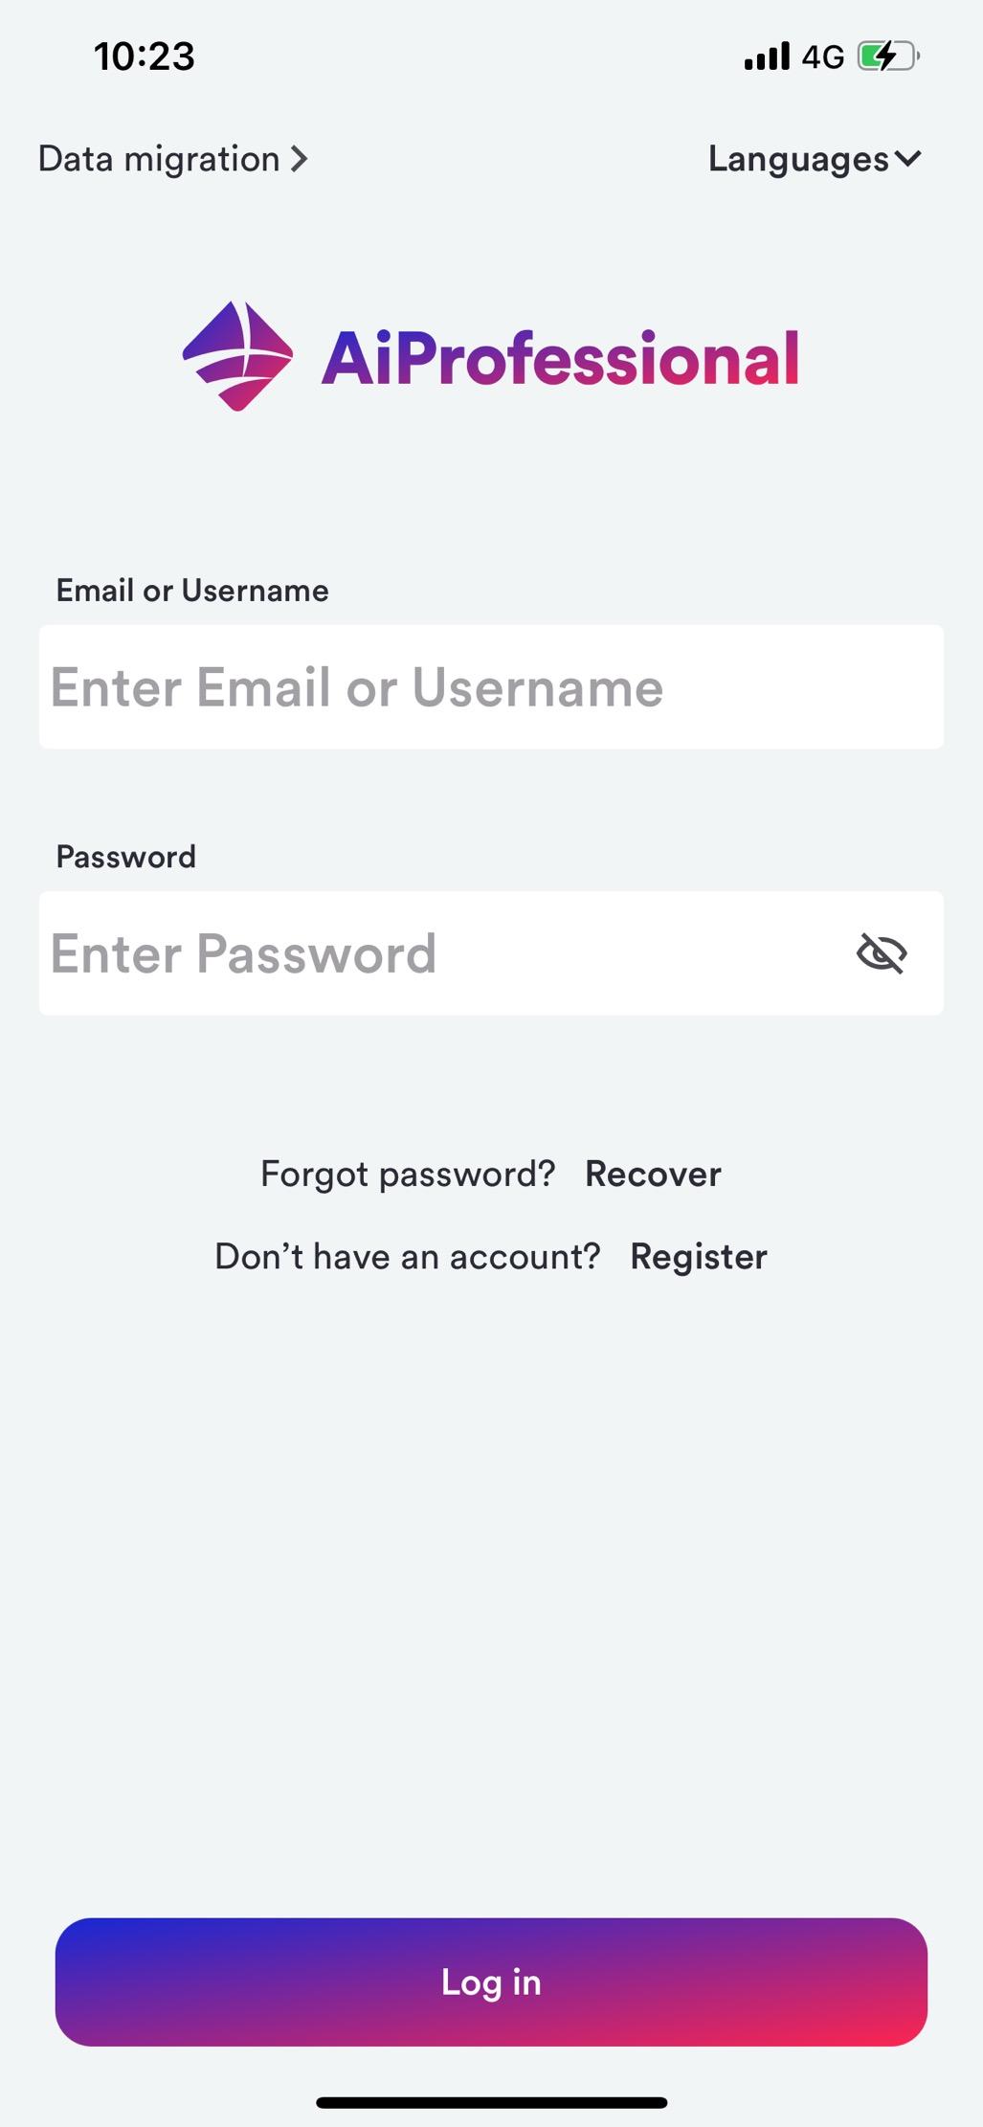Click the Recover password link
Image resolution: width=983 pixels, height=2127 pixels.
pos(653,1175)
